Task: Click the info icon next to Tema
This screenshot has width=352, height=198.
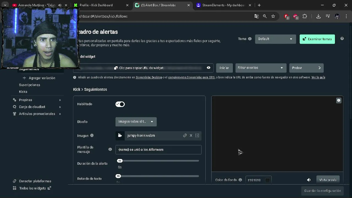Action: 250,39
